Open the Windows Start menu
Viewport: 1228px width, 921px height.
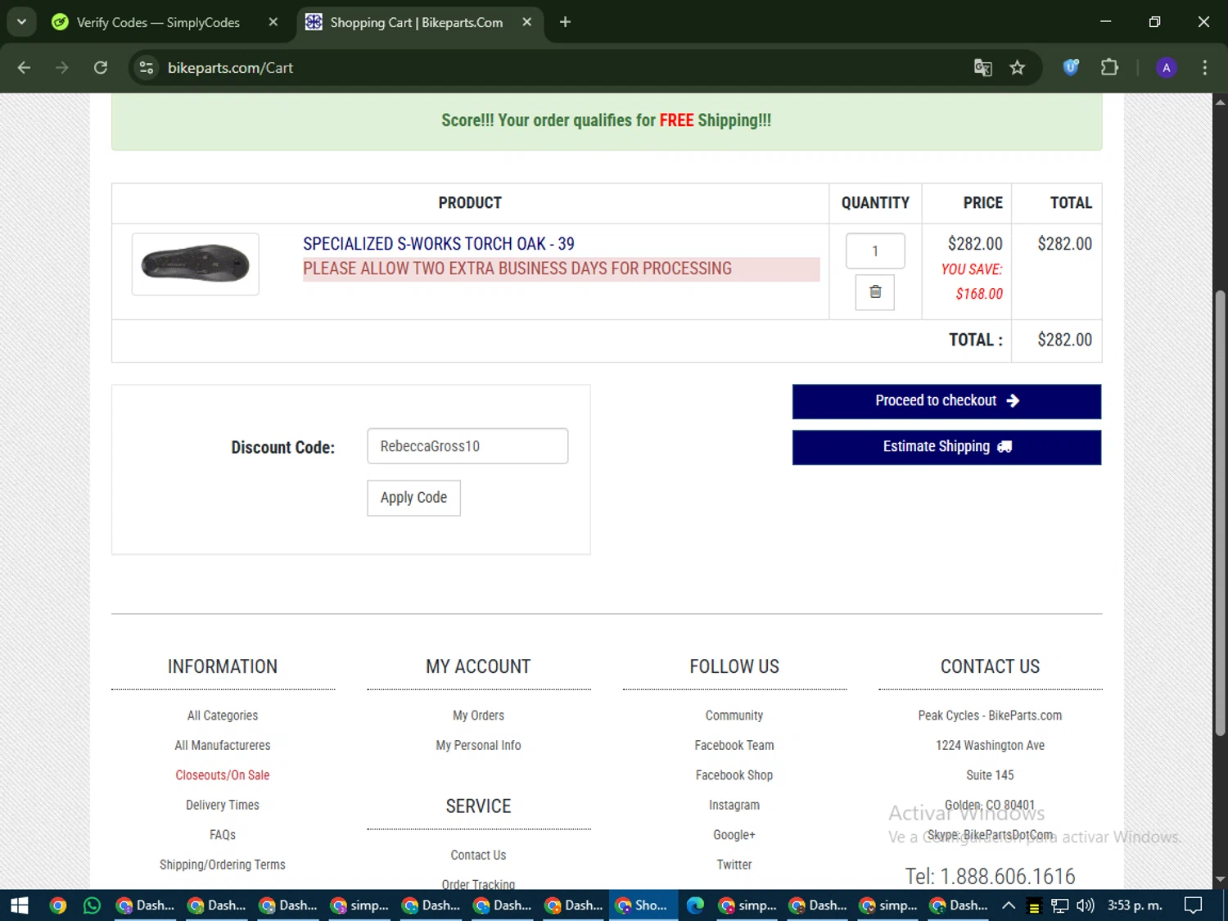click(x=19, y=905)
